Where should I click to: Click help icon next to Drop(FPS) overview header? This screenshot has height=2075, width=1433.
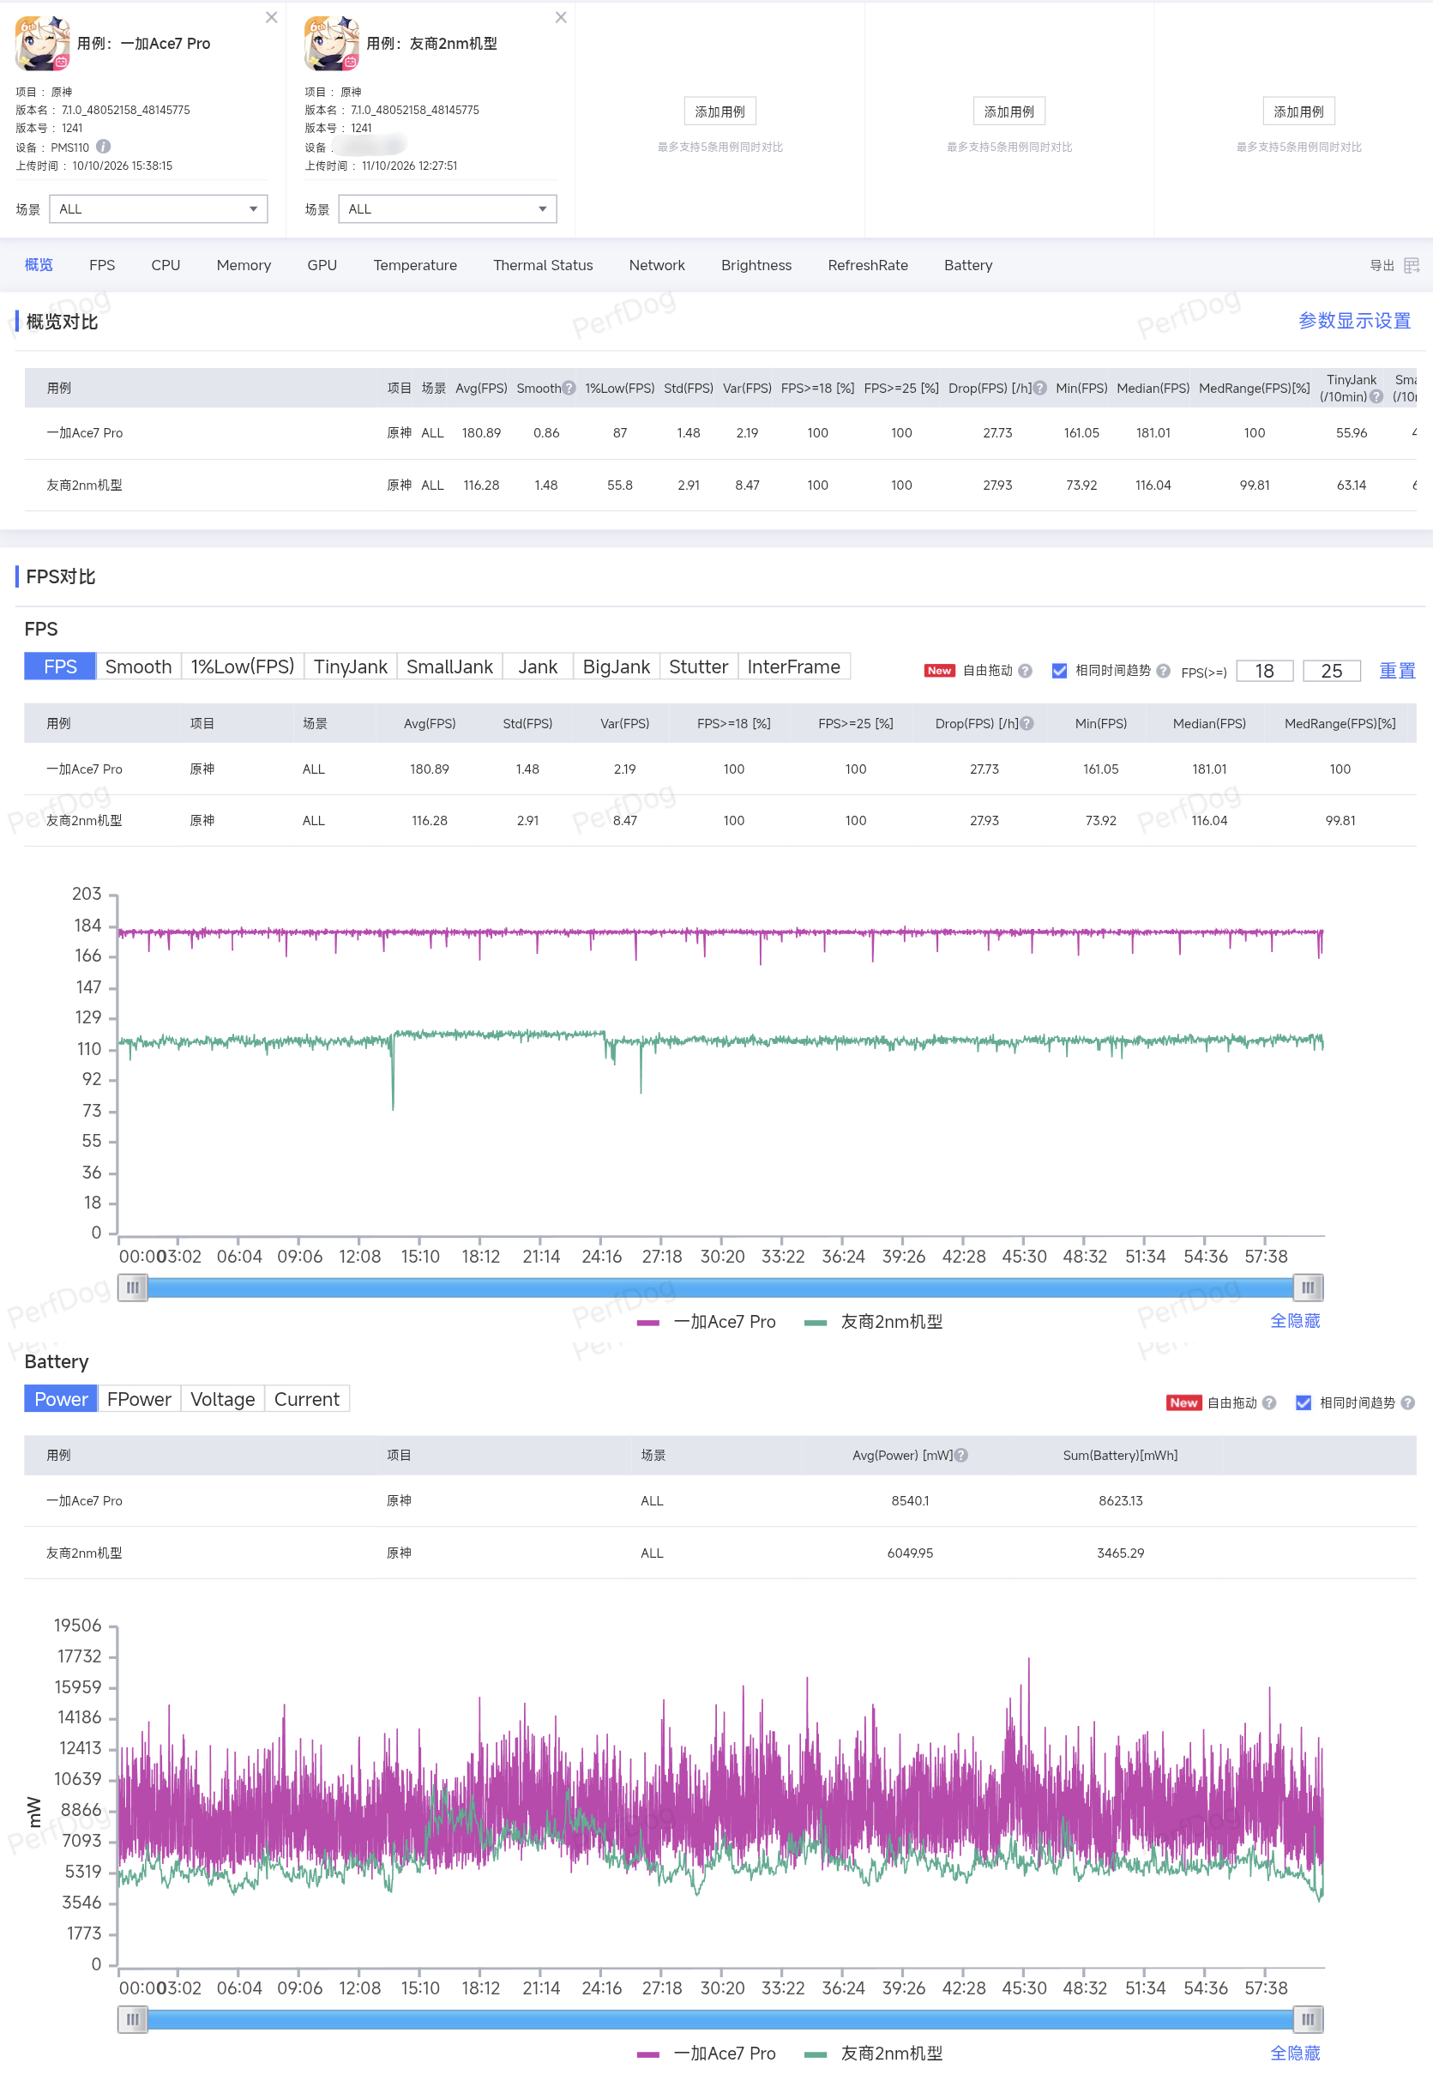tap(1039, 389)
